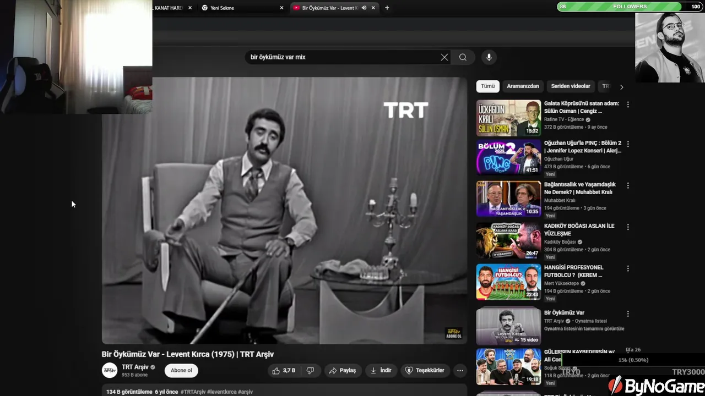Select the Tümü filter chip

pos(488,86)
